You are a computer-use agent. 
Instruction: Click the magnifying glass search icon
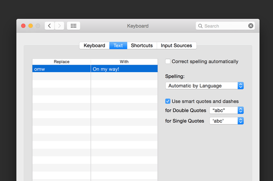coord(200,26)
